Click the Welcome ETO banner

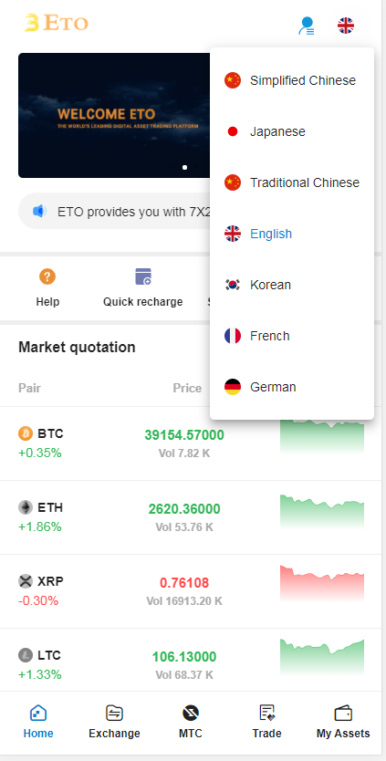[x=115, y=116]
